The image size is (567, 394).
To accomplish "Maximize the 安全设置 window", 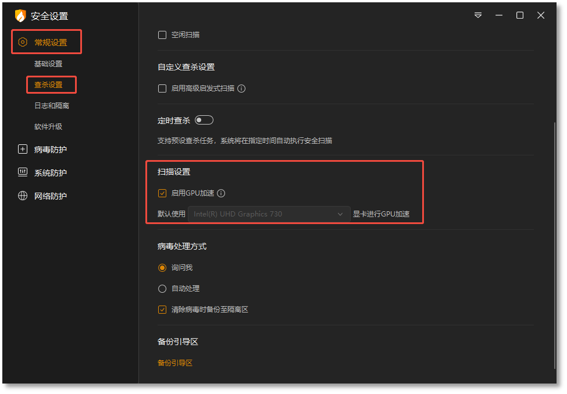I will point(520,15).
